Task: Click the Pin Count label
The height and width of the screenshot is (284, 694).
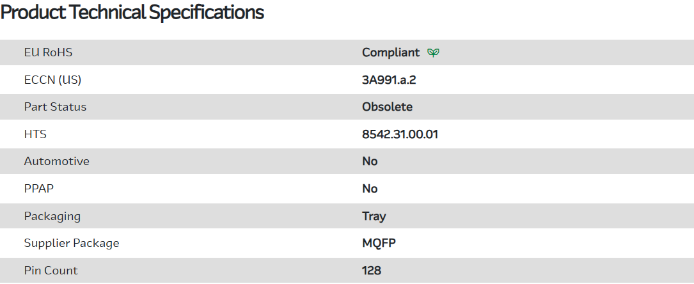Action: 51,271
